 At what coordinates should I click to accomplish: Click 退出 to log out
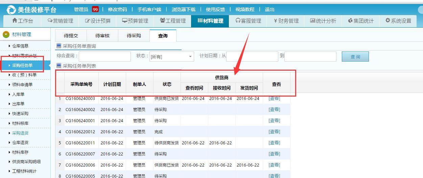pos(269,9)
